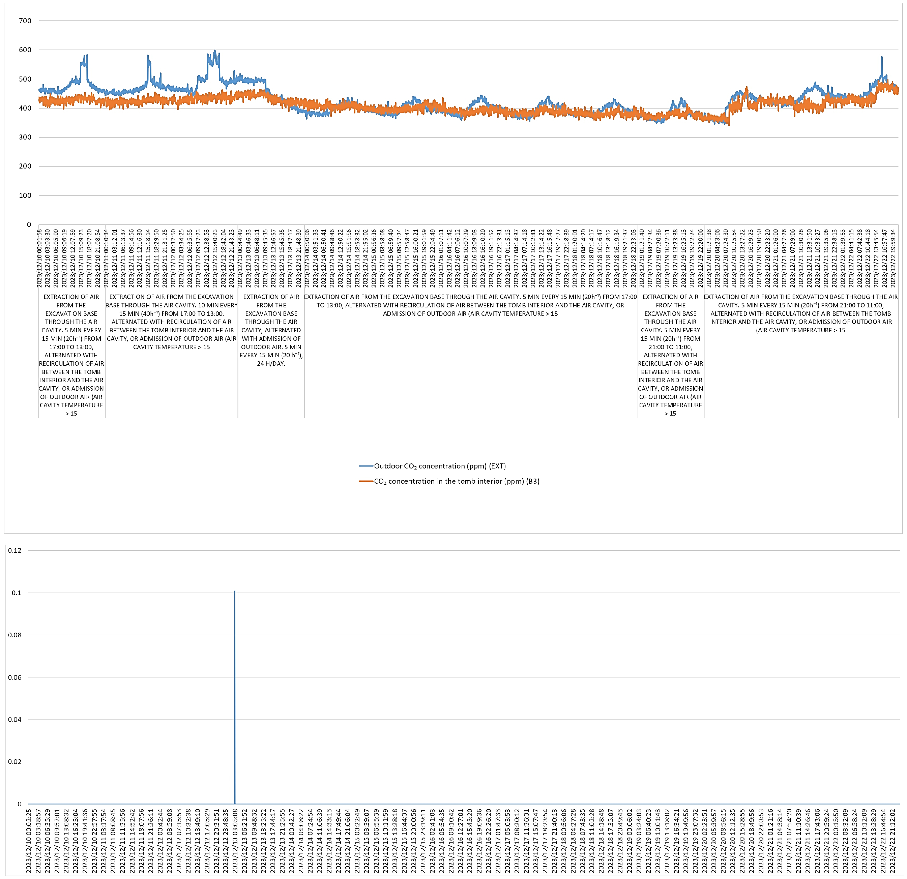Viewport: 907px width, 879px height.
Task: Click the '0.06' y-axis label in the lower chart
Action: click(x=15, y=677)
